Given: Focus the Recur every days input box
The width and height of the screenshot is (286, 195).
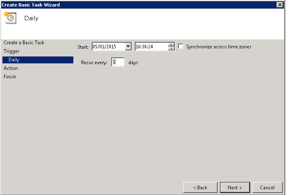Looking at the screenshot, I should [x=118, y=62].
